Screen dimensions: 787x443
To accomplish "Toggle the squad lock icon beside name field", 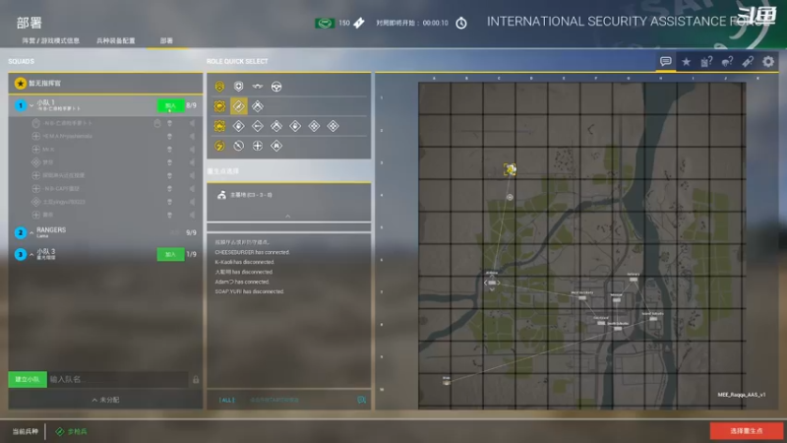I will tap(196, 379).
